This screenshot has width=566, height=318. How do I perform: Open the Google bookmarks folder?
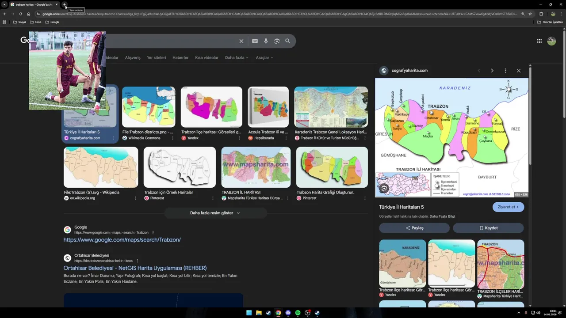tap(52, 22)
